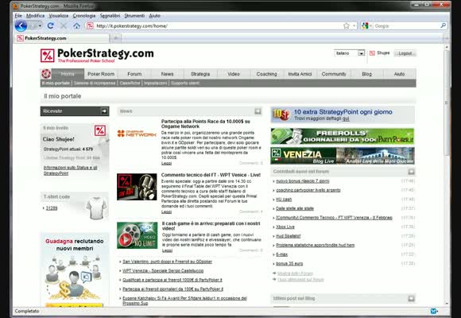Screen dimensions: 461x318
Task: Click the PokerStrategy.com logo
Action: click(x=97, y=56)
